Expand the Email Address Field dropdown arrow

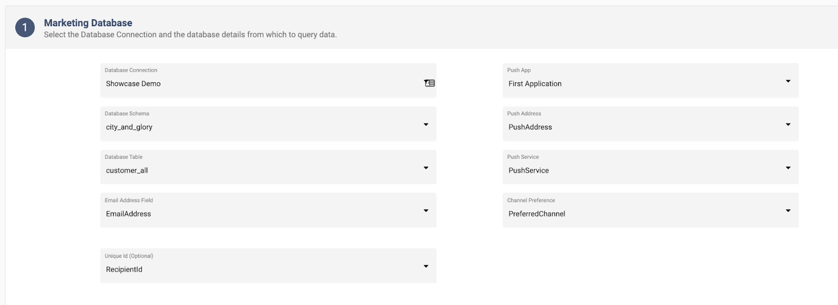pos(426,211)
